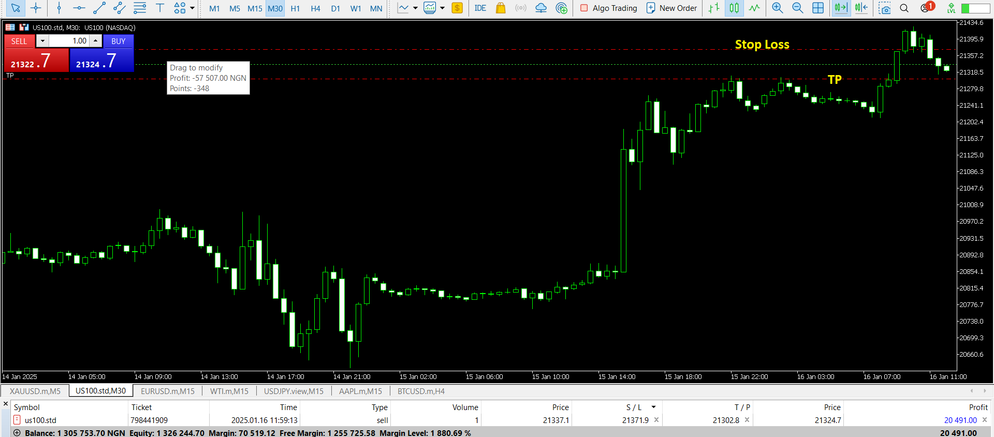
Task: Take a chart screenshot with camera icon
Action: pyautogui.click(x=884, y=8)
